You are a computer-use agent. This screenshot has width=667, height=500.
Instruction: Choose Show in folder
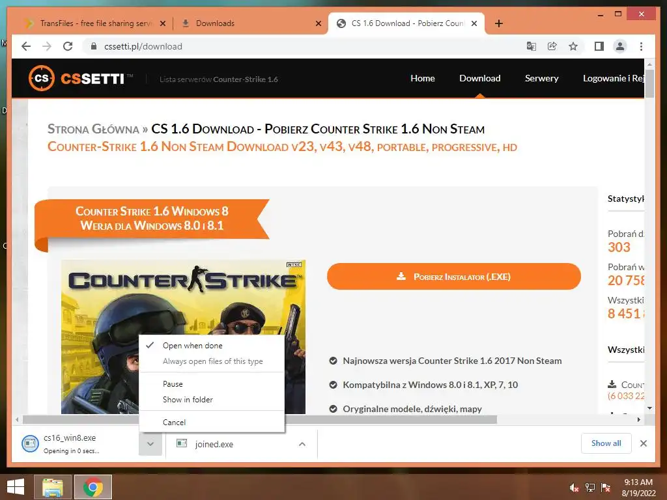pos(212,400)
